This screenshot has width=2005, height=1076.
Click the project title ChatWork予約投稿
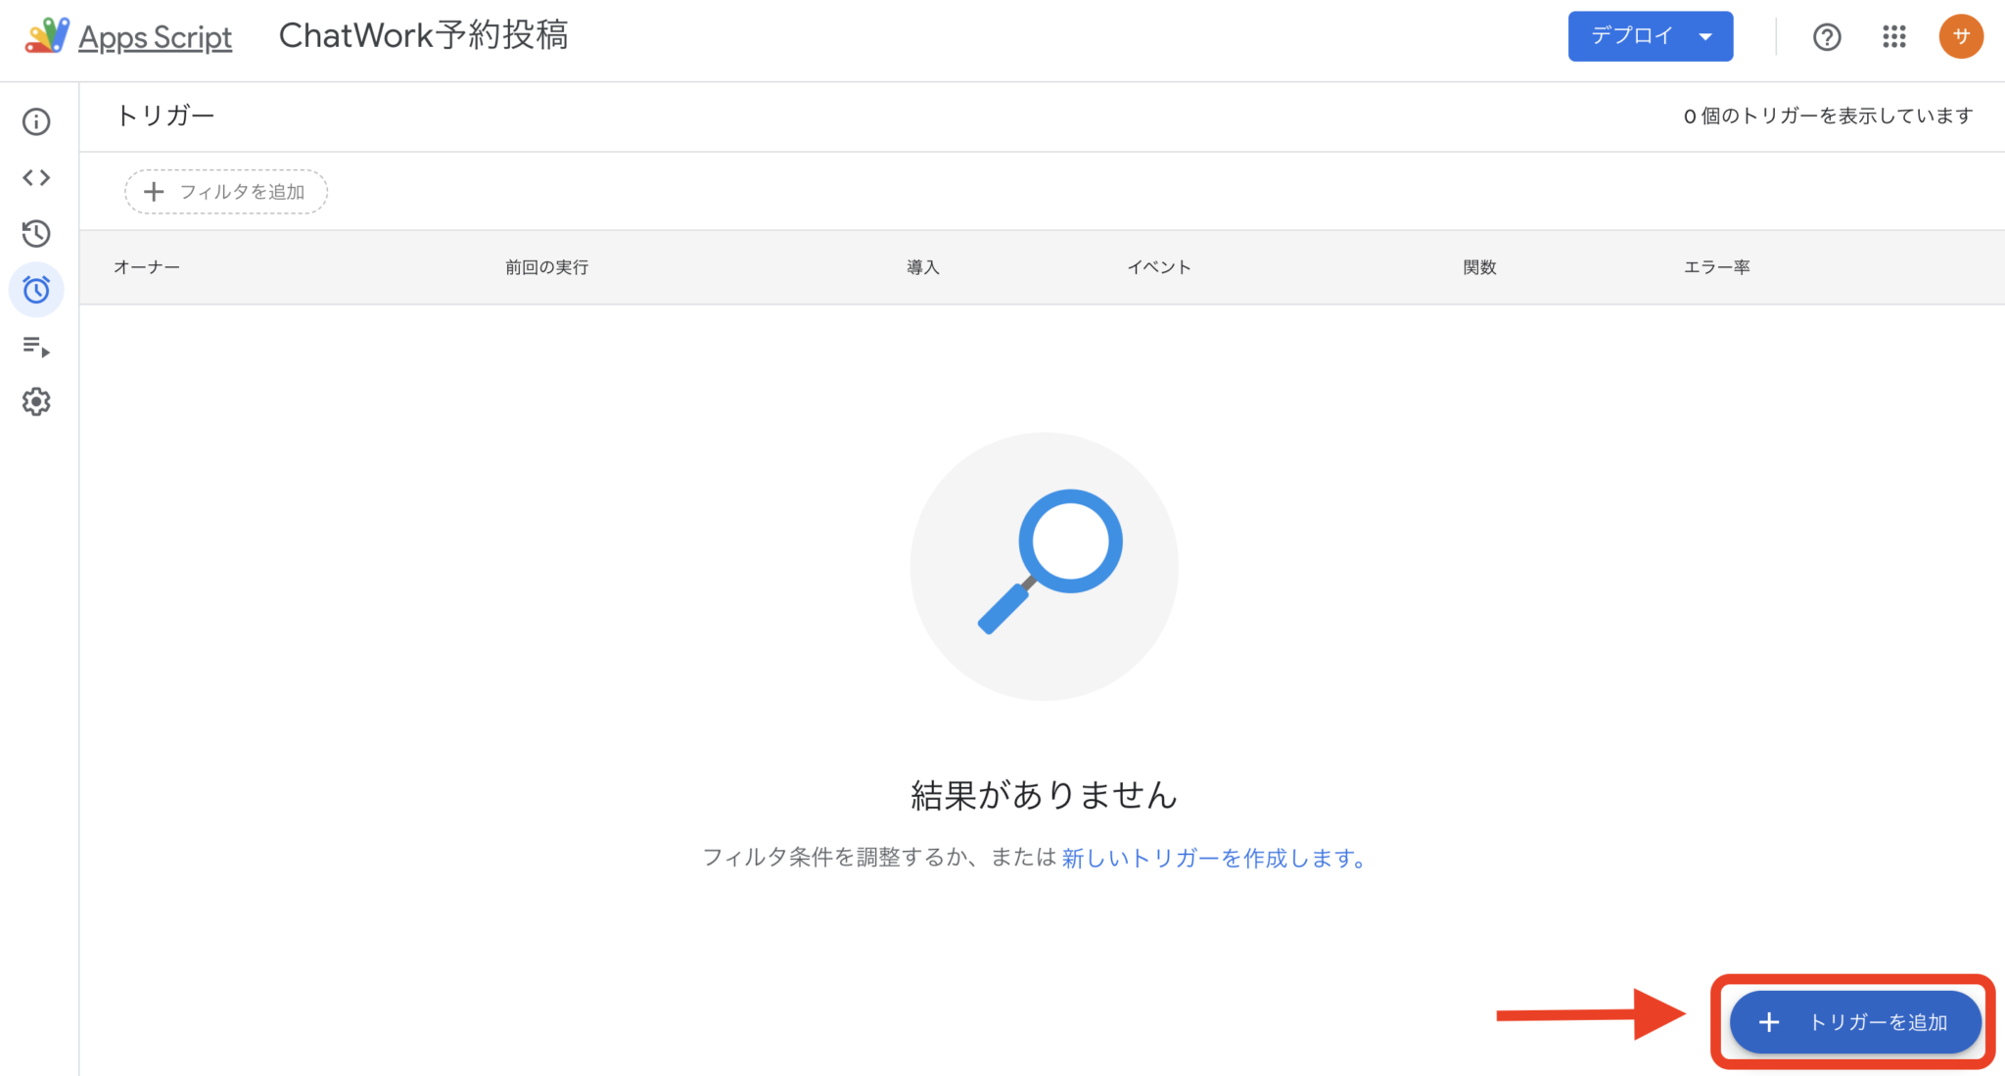423,35
